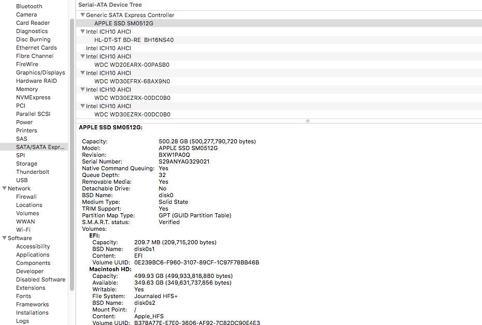
Task: Open Components under Software
Action: pos(33,263)
